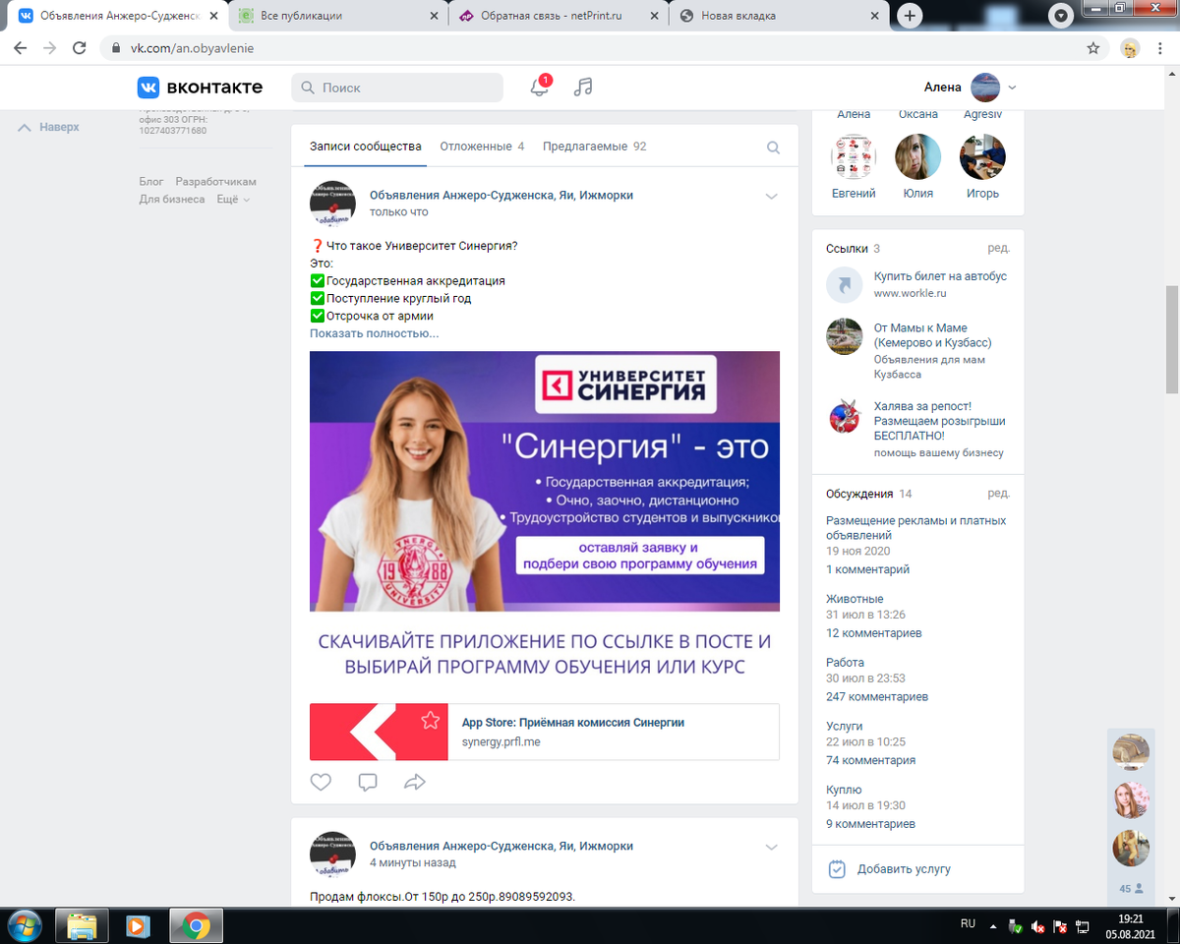Switch to Предлагаемые tab
The height and width of the screenshot is (944, 1180).
(x=595, y=147)
